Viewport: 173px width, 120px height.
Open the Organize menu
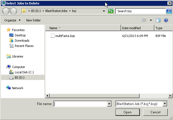[12, 20]
